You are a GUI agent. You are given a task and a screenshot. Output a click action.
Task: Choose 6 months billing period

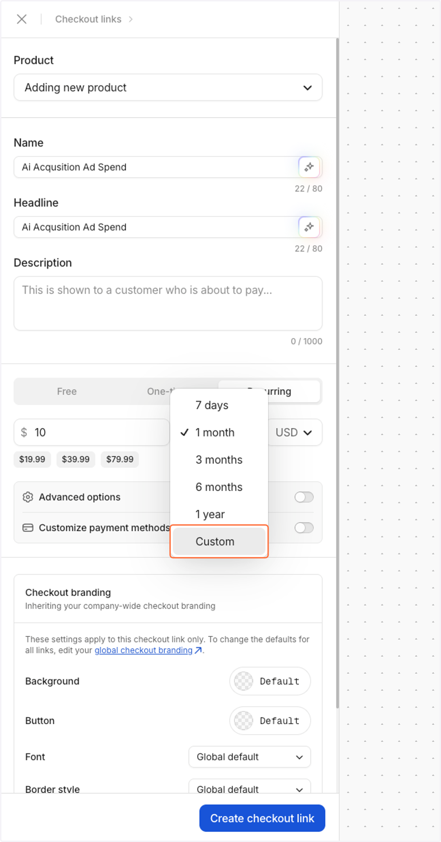coord(219,487)
